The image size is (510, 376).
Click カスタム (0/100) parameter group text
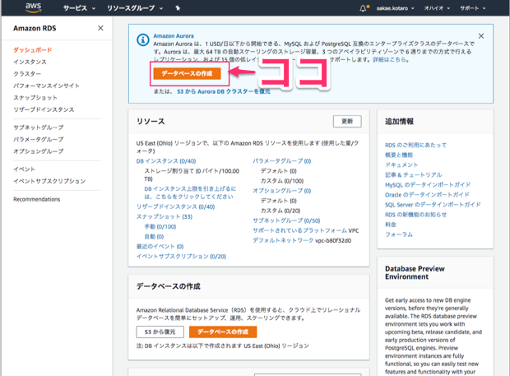282,181
